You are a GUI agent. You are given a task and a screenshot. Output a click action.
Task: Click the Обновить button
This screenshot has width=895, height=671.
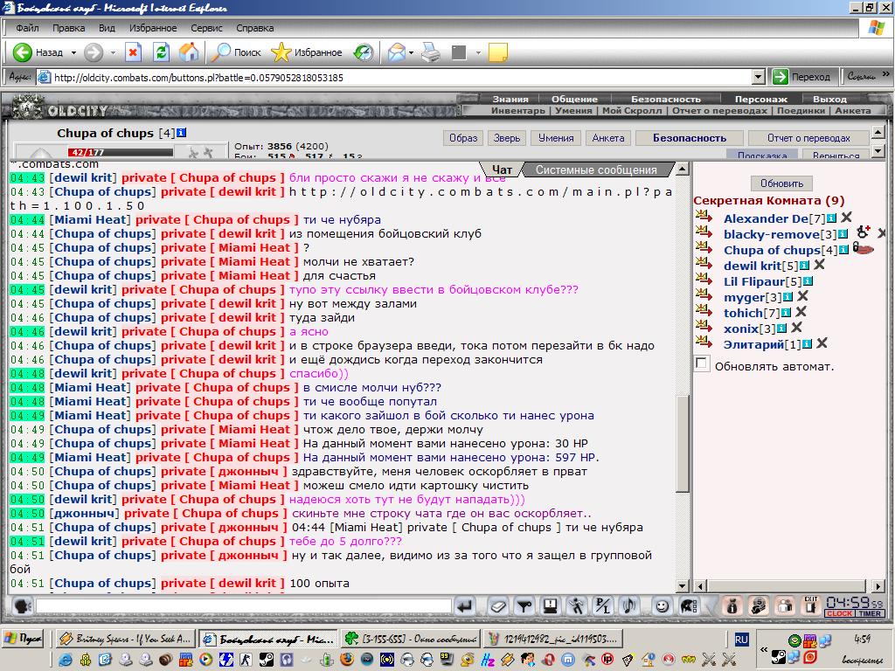coord(781,183)
